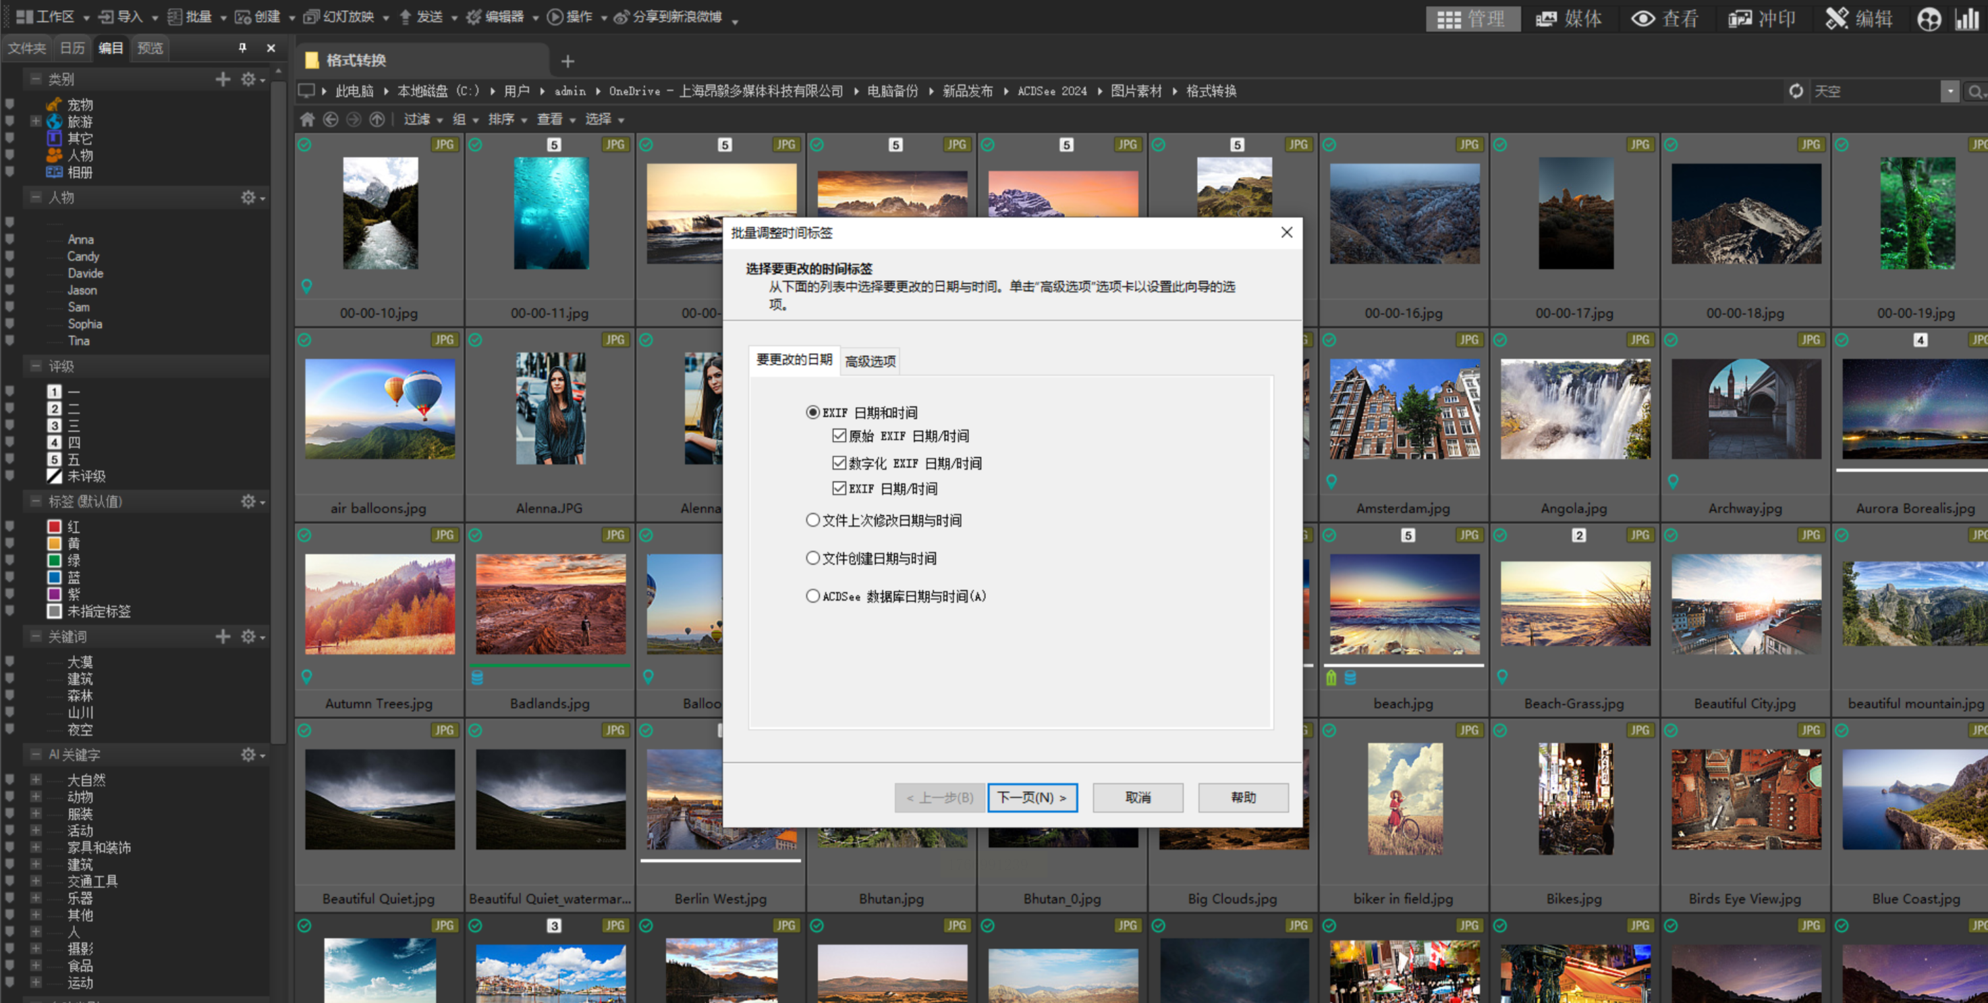Open 关键词 panel gear settings

point(248,636)
